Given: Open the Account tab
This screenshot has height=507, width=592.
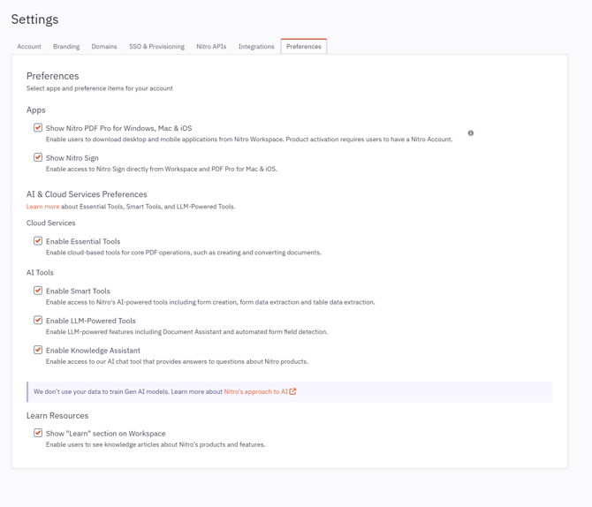Looking at the screenshot, I should pyautogui.click(x=29, y=47).
